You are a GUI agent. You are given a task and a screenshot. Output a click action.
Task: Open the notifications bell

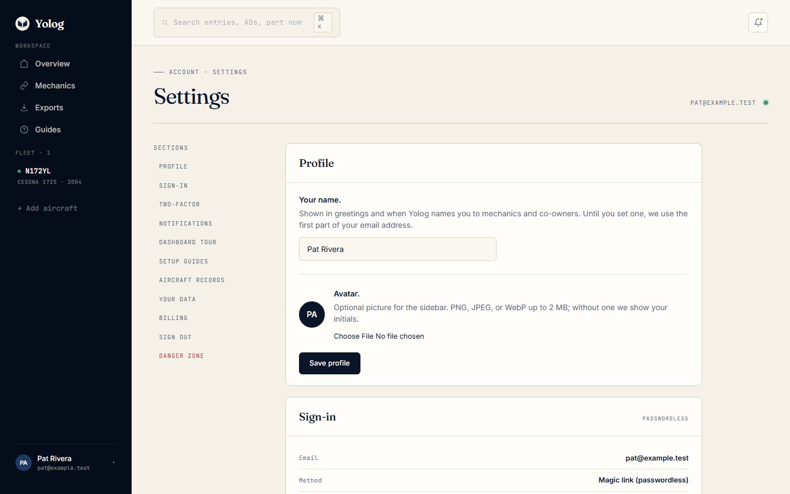[758, 23]
